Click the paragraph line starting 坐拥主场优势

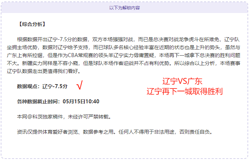click(x=124, y=47)
